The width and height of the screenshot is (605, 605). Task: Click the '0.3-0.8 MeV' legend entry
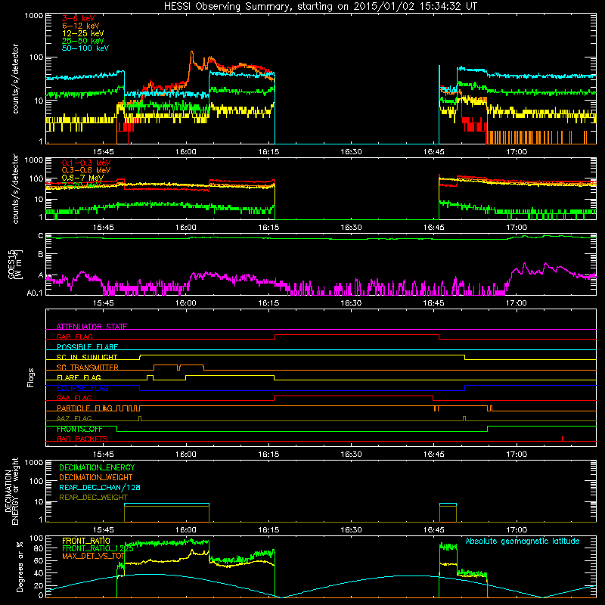tap(86, 170)
